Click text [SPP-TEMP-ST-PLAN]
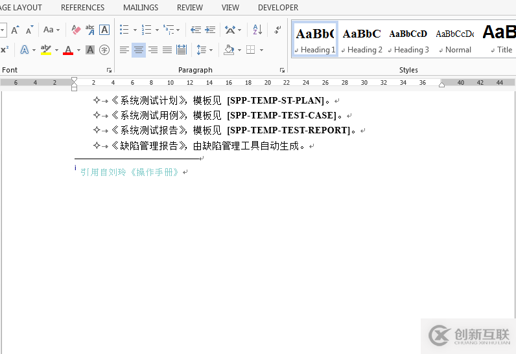Image resolution: width=516 pixels, height=354 pixels. coord(276,100)
